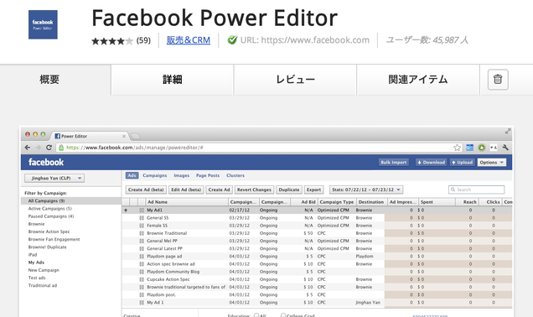Open the 概要 tab
Screen dimensions: 533x317
(x=49, y=80)
